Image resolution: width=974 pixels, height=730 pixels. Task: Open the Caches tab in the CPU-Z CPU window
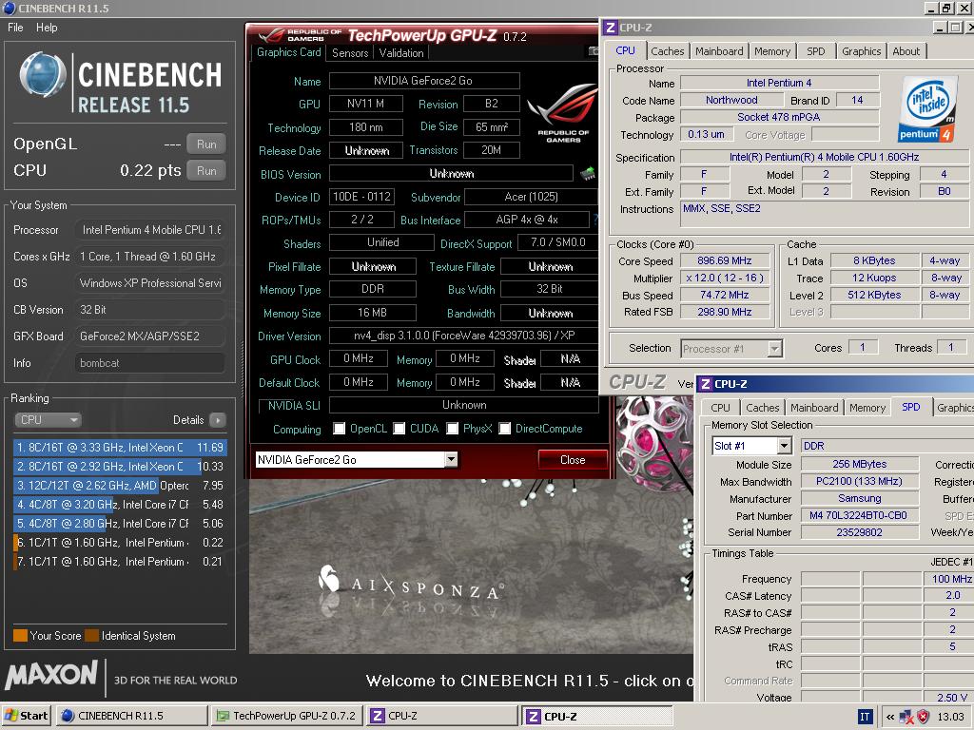(667, 51)
